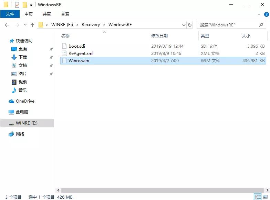The width and height of the screenshot is (270, 200).
Task: Switch to details view icon in status bar
Action: click(258, 197)
